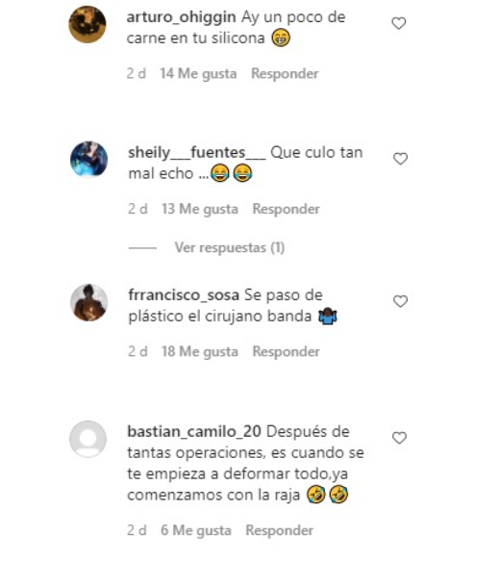Visit the bastian_camilo_20 username link
498x562 pixels.
[x=194, y=431]
